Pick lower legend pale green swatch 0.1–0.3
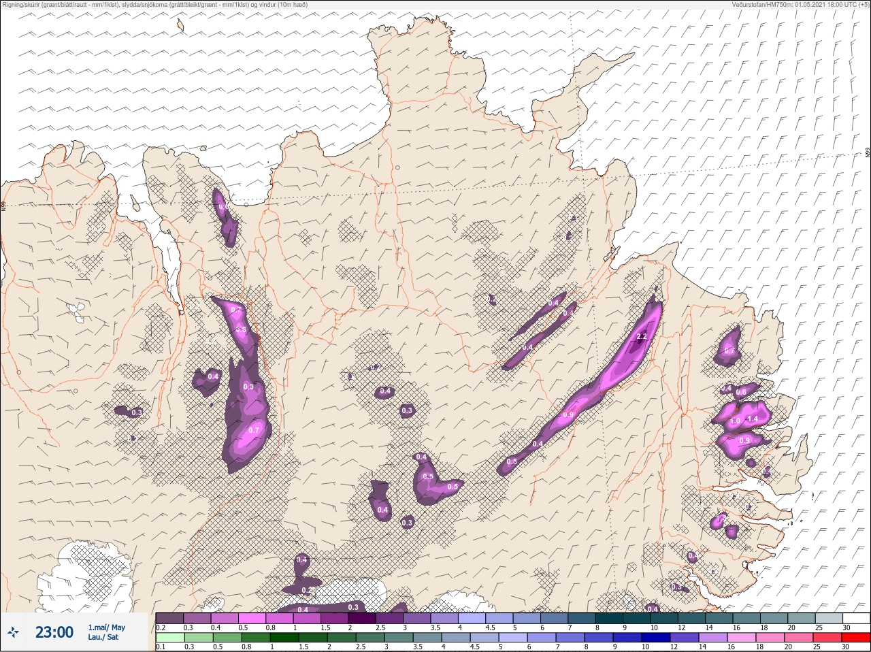 [169, 638]
